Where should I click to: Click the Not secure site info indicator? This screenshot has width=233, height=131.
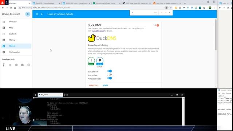25,8
